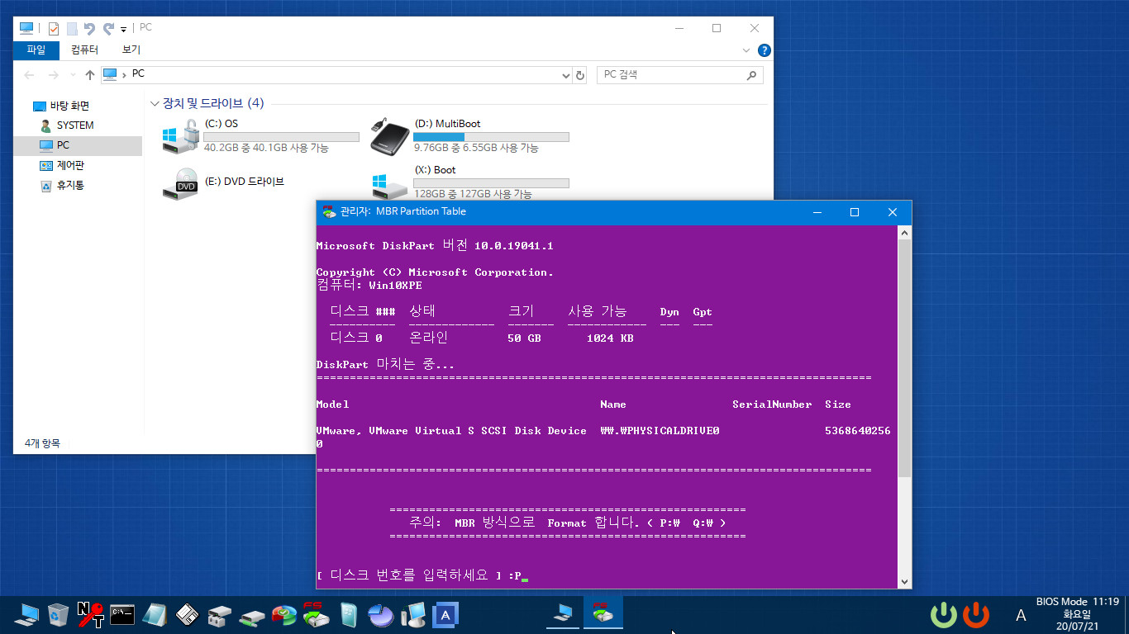Launch the Windows setup box icon
Viewport: 1129px width, 634px height.
coord(349,615)
